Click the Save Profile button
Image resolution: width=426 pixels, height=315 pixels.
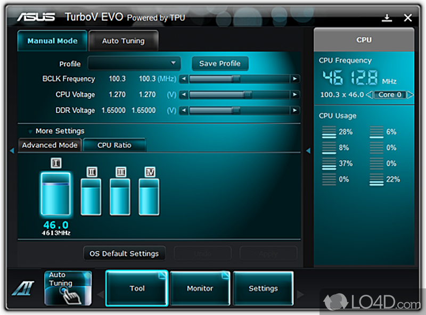click(x=220, y=63)
